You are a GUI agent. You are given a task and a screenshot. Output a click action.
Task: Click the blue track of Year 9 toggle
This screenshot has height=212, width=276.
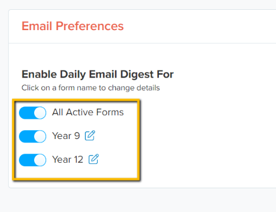tap(26, 137)
